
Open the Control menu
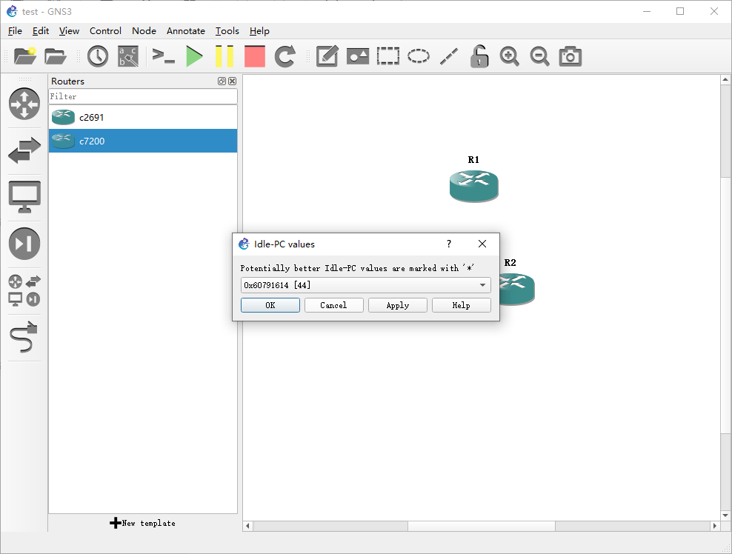coord(105,31)
